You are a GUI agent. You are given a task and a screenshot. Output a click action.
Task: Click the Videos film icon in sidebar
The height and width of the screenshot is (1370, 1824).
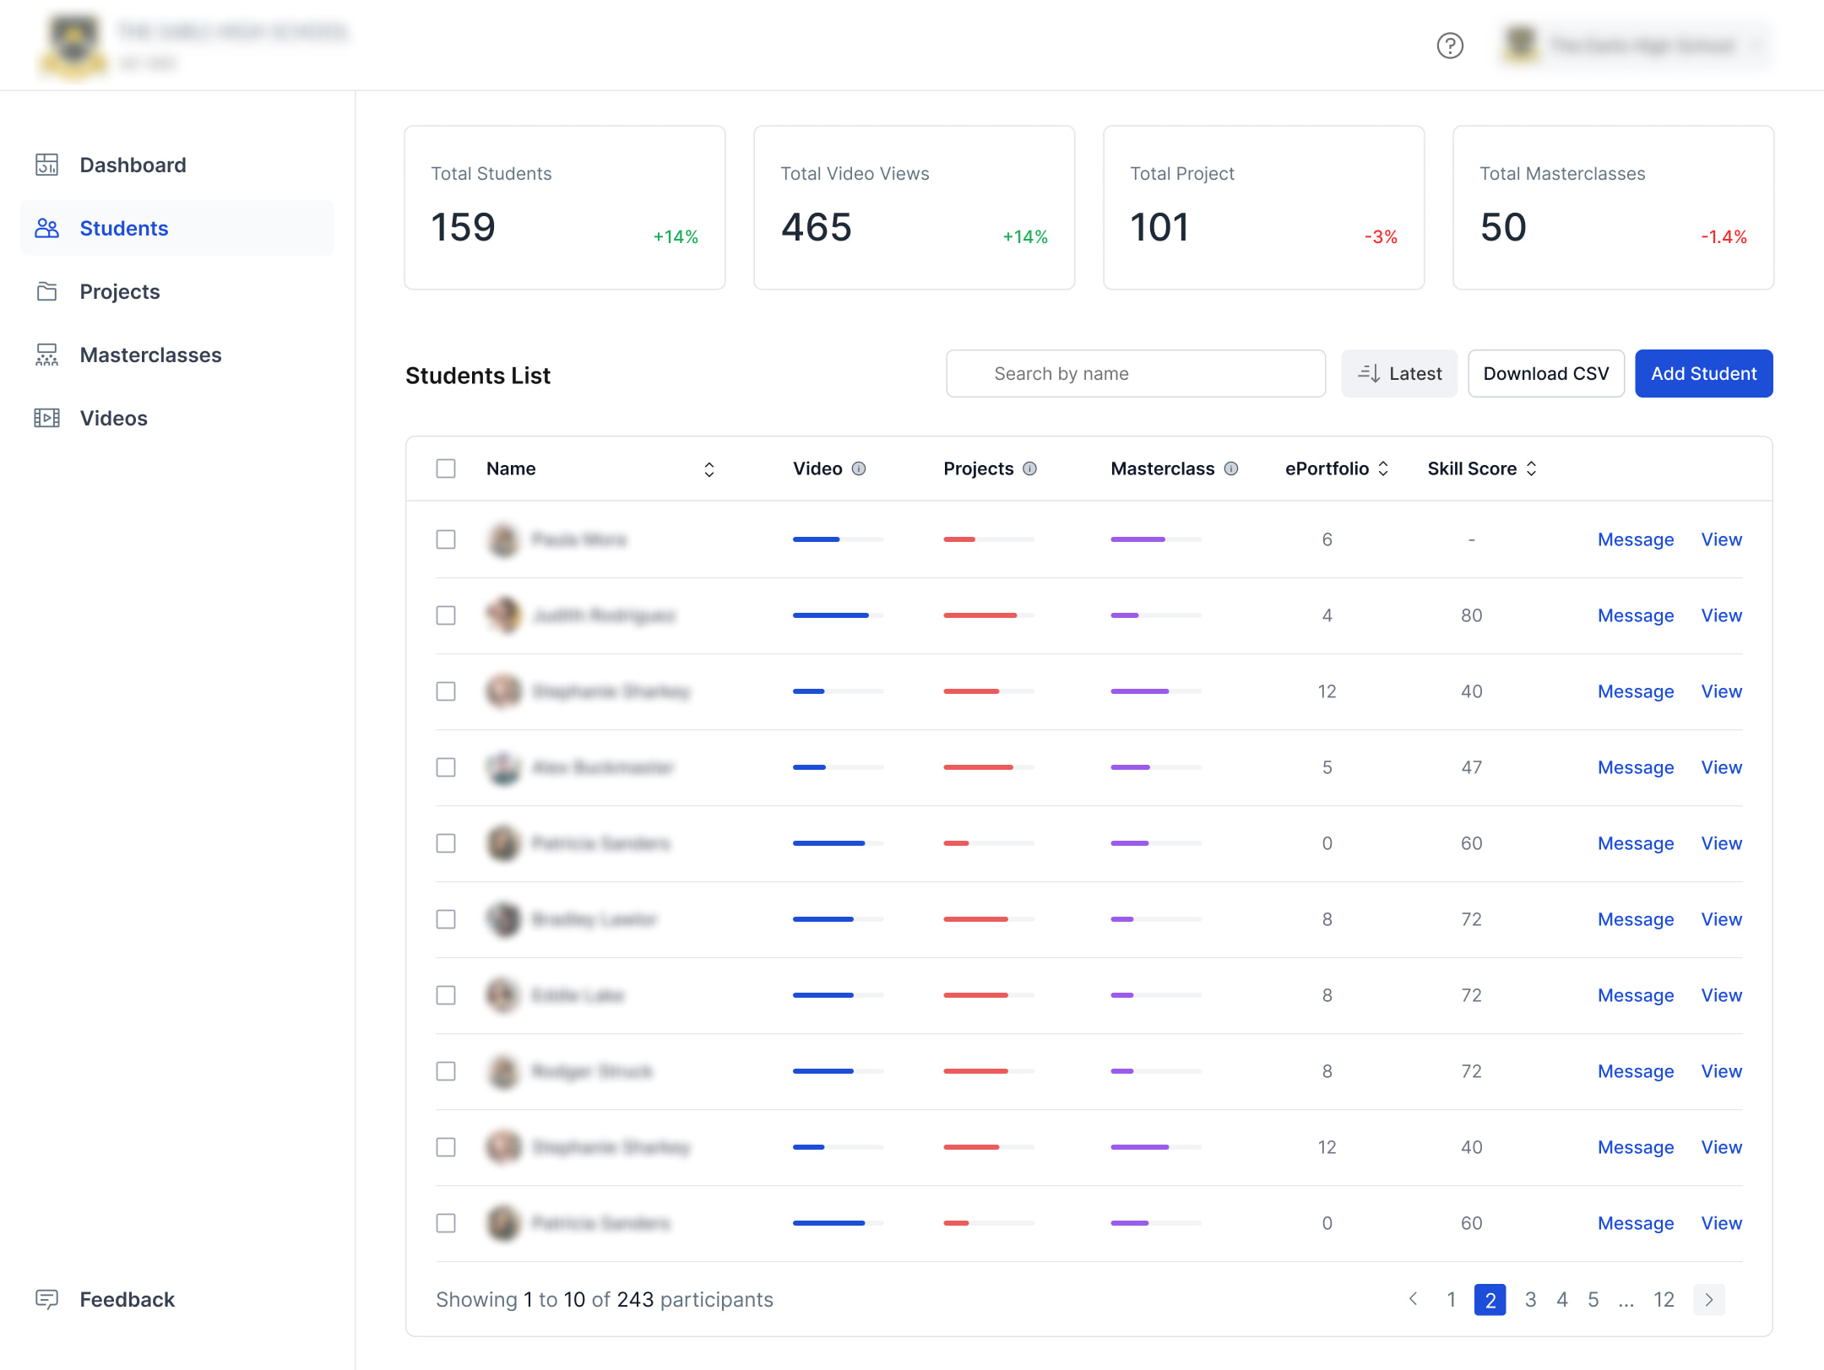47,418
